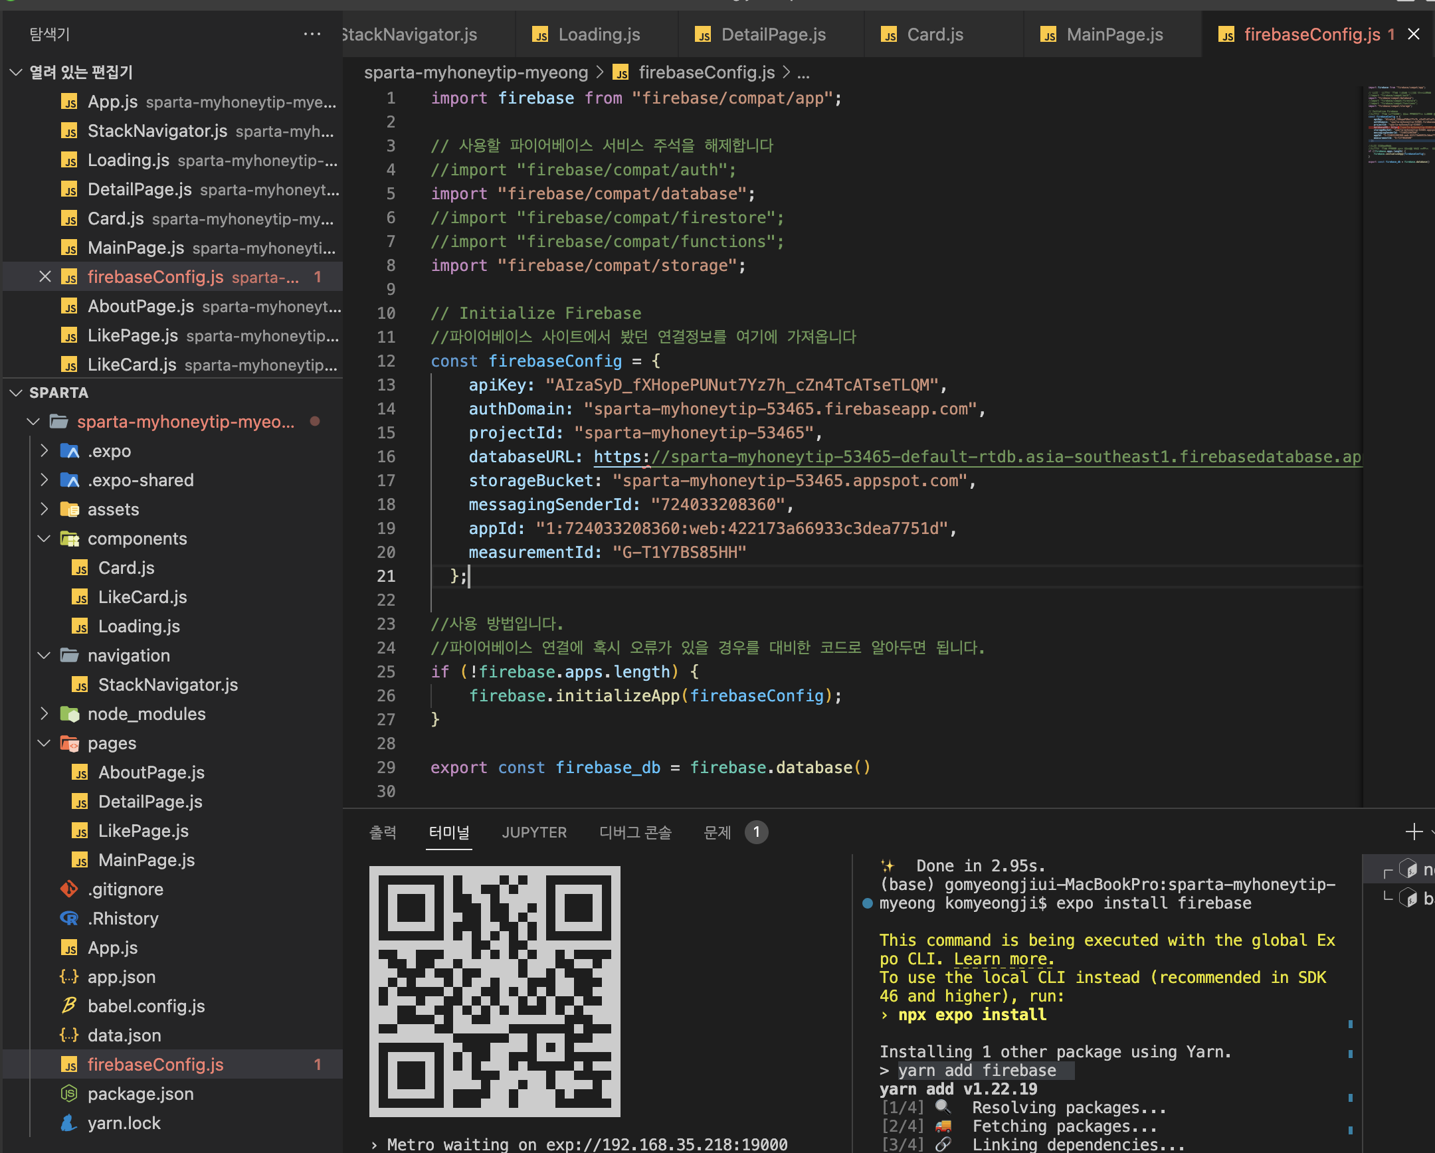Open StackNavigator.js in navigation folder
This screenshot has width=1435, height=1153.
173,685
